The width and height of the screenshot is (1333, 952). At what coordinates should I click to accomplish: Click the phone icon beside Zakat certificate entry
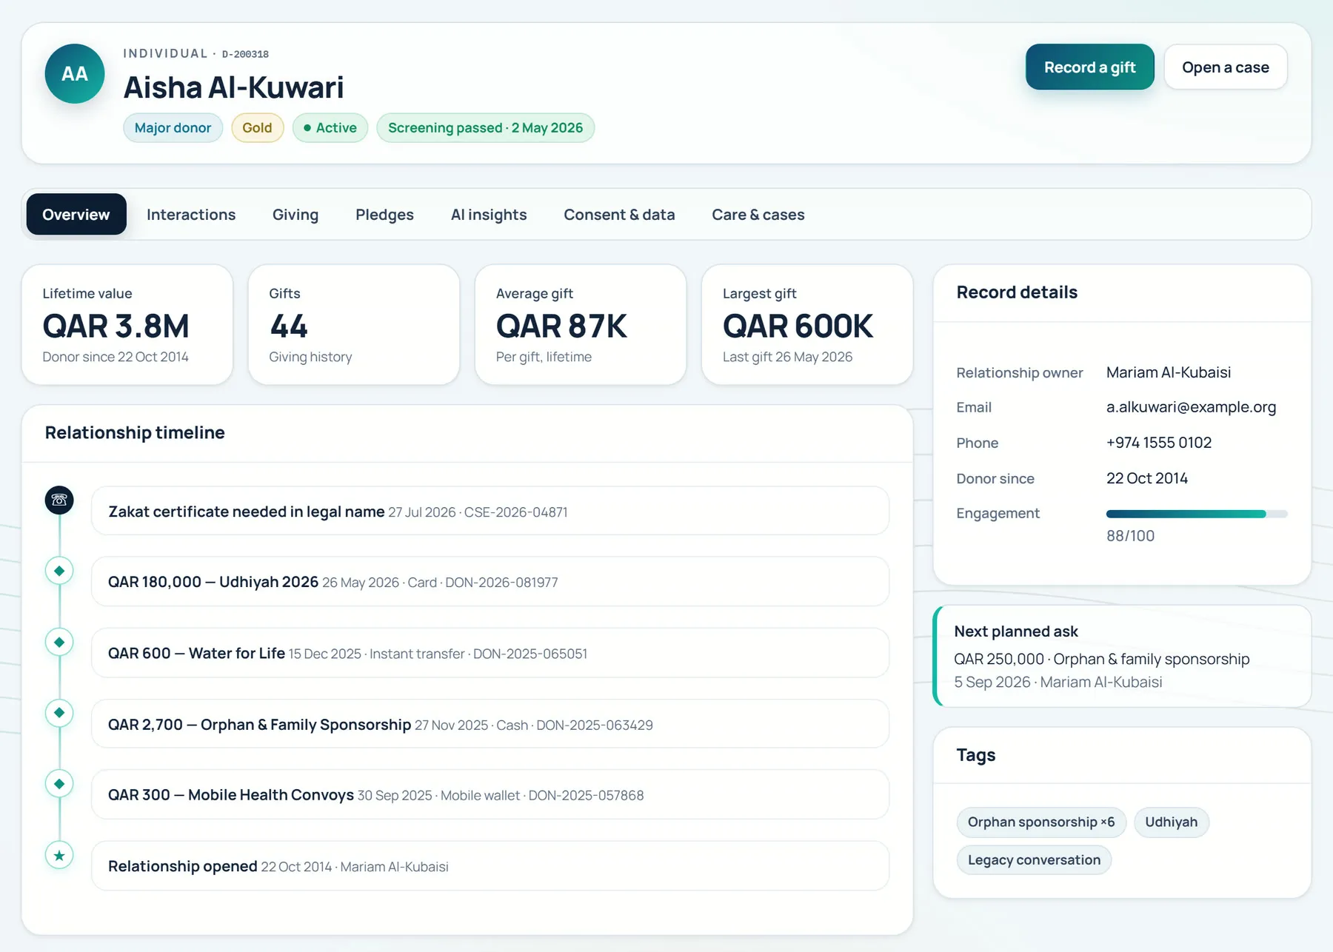point(59,500)
